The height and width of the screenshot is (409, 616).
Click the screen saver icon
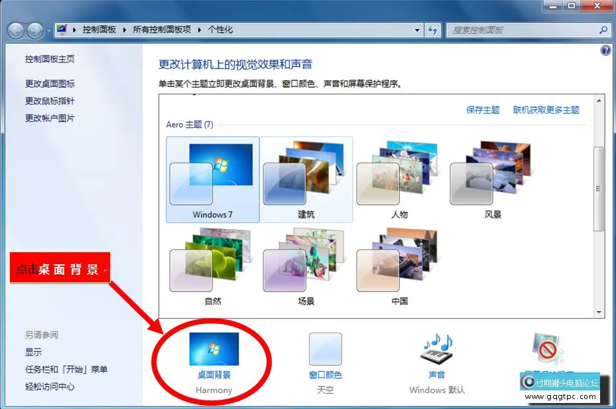(x=548, y=350)
